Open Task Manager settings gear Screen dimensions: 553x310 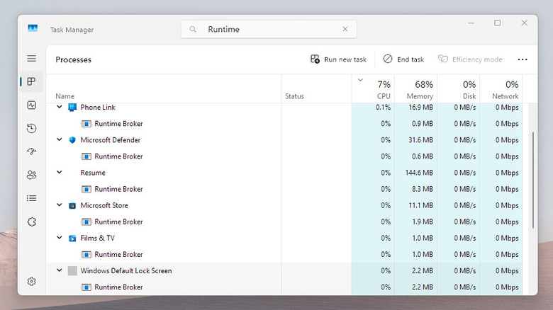tap(31, 281)
